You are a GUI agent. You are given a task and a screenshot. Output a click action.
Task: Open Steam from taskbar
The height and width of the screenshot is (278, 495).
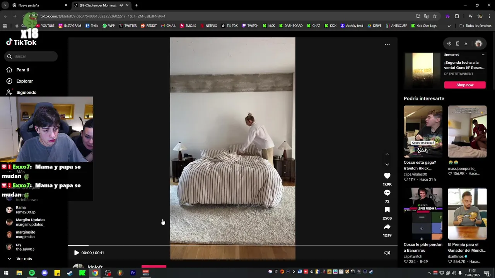[x=70, y=273]
